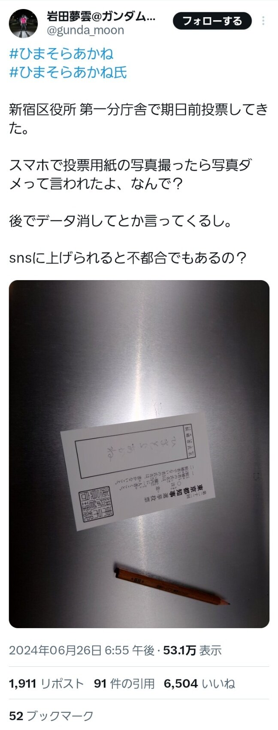The image size is (278, 730).
Task: Open the #ひまそらあかね hashtag
Action: (x=61, y=54)
